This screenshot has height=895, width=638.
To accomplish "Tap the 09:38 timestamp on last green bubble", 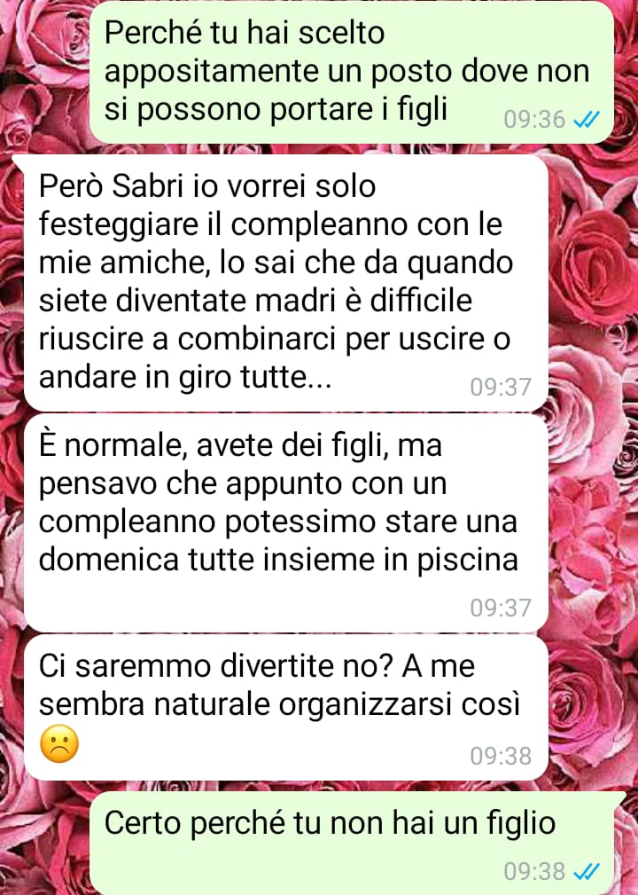I will [x=534, y=872].
